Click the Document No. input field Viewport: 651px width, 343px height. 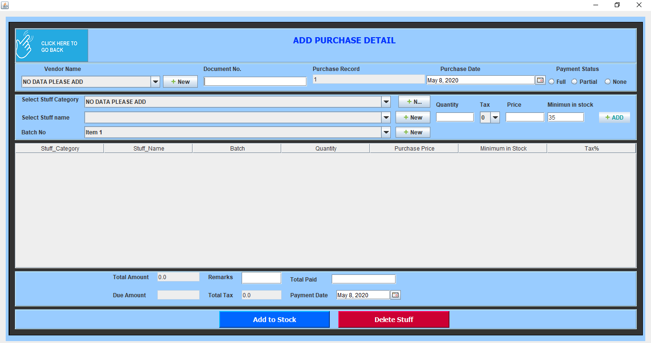[x=255, y=81]
